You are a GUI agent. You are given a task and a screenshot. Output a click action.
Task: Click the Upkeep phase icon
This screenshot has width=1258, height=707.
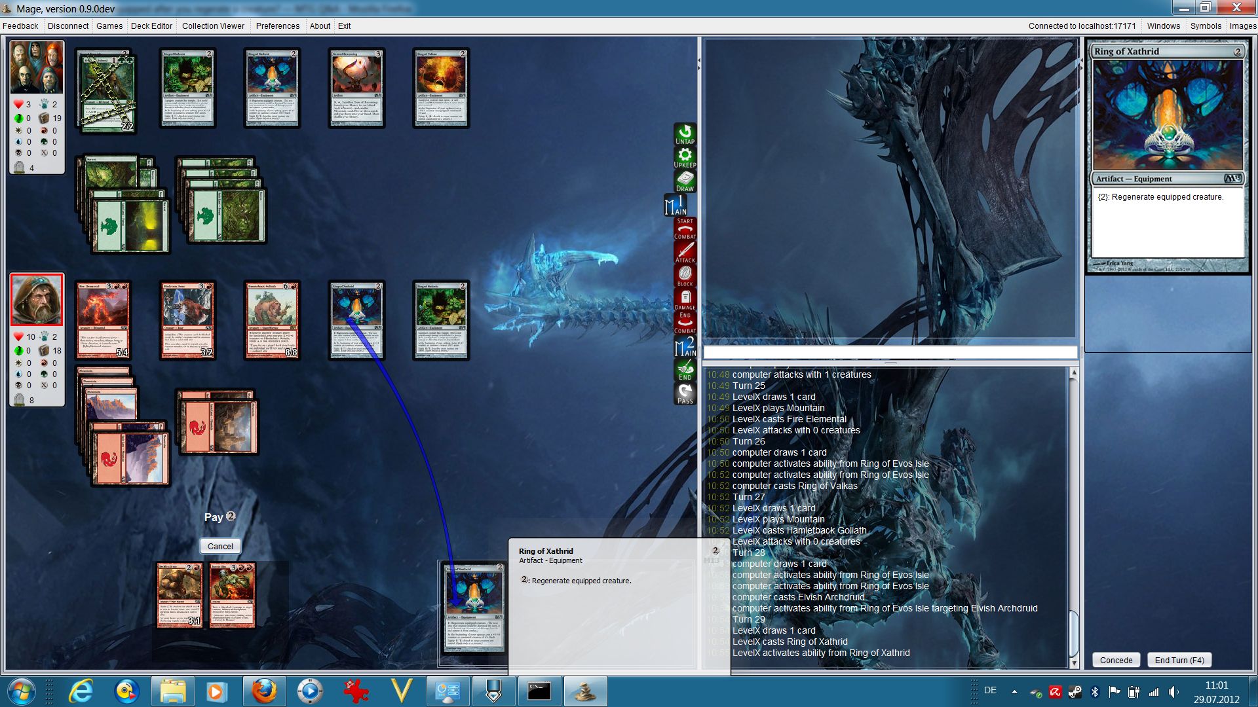click(685, 158)
